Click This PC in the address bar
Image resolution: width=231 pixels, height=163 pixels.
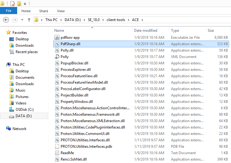(x=51, y=20)
